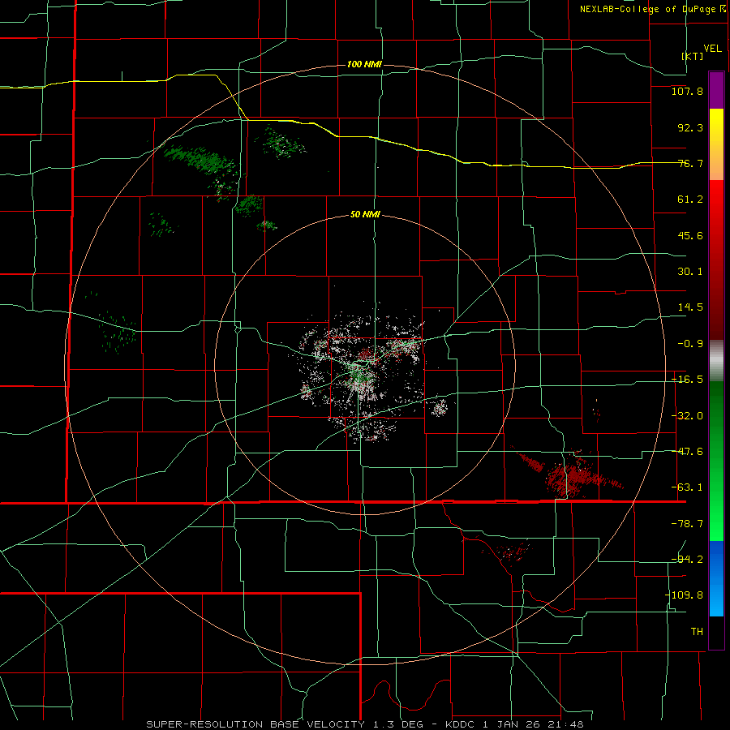Pick the -63.1 scale value
Viewport: 730px width, 730px height.
(687, 487)
